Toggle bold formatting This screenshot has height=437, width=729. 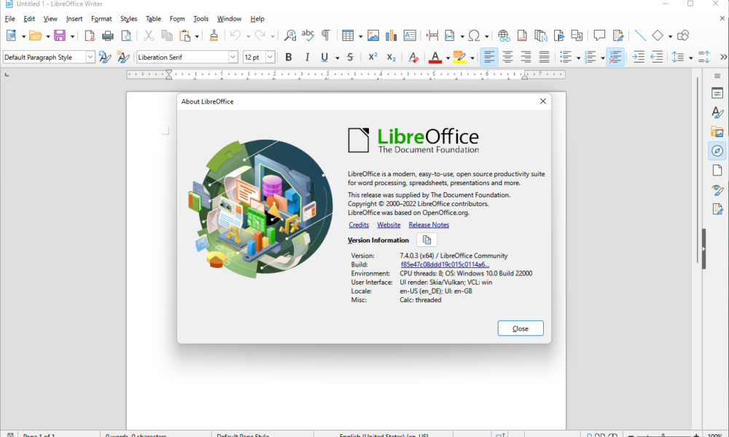(x=288, y=57)
